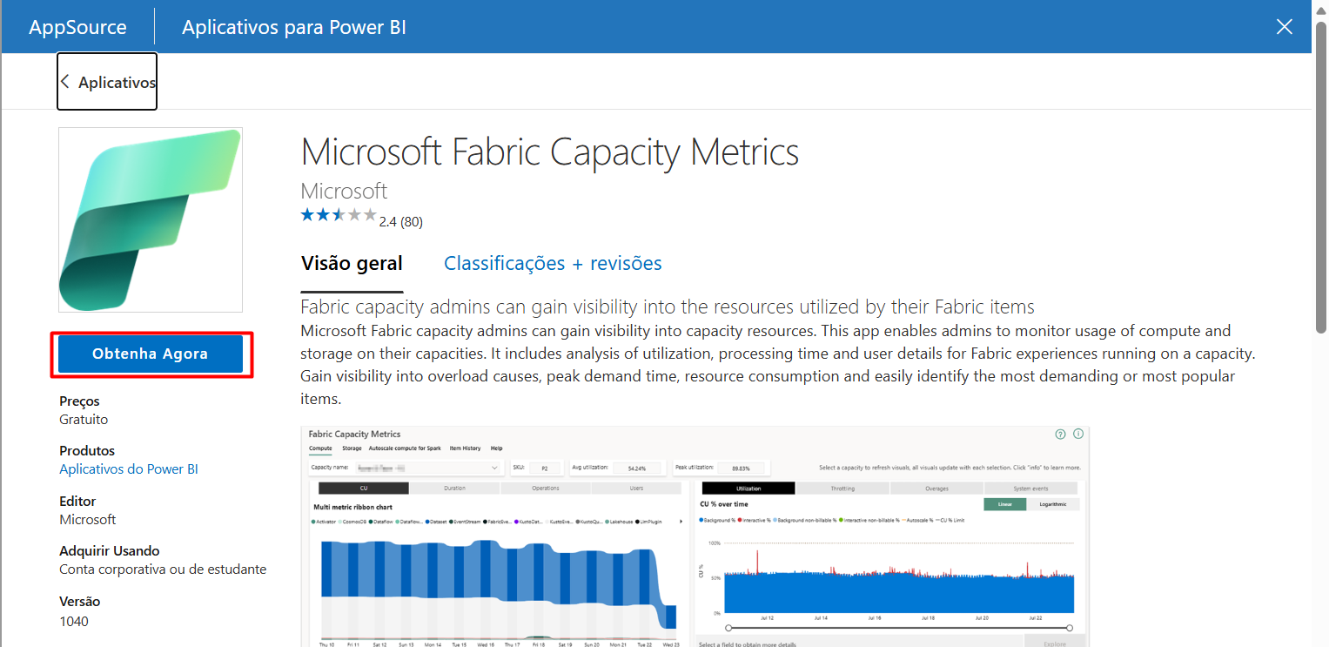
Task: Click the AppSource header title
Action: pos(77,27)
